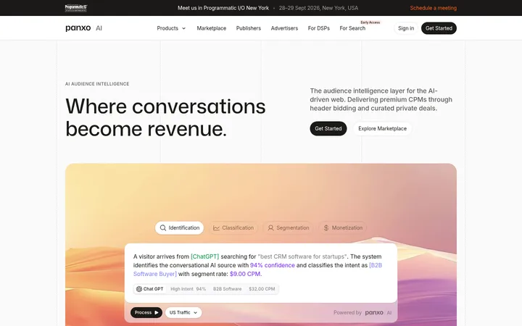Image resolution: width=522 pixels, height=326 pixels.
Task: Click the play icon on Process button
Action: coord(157,313)
